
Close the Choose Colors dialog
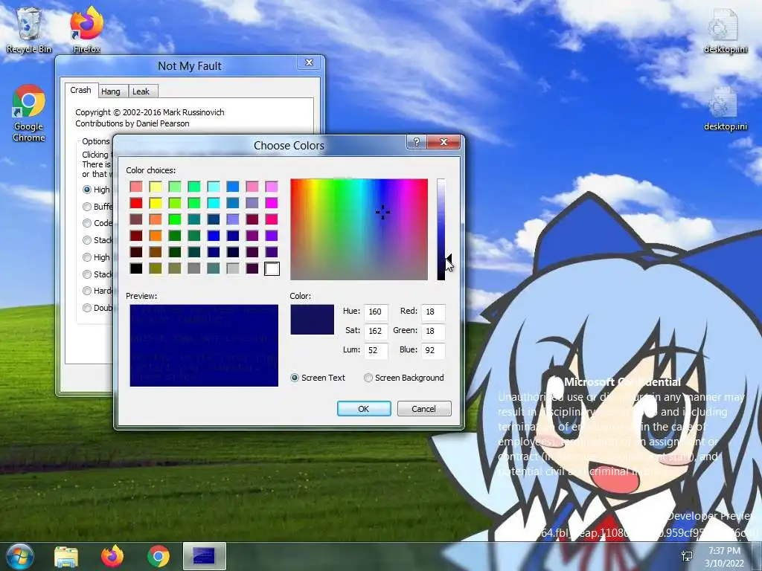pyautogui.click(x=444, y=142)
